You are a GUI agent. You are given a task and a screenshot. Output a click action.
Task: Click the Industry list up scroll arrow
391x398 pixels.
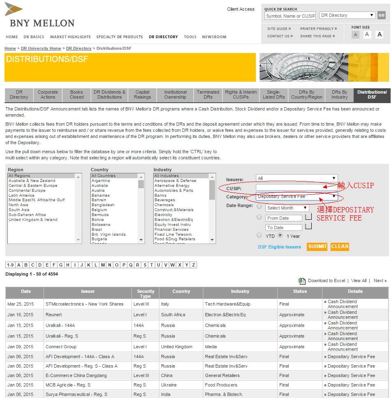click(x=212, y=177)
